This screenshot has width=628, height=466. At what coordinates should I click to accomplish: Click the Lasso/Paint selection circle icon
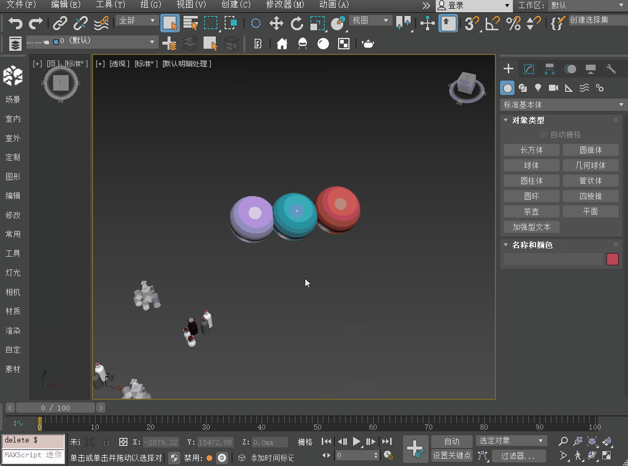click(x=255, y=23)
